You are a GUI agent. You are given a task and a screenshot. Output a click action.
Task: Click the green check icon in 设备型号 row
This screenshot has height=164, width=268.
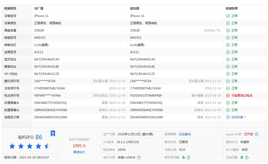pos(228,16)
